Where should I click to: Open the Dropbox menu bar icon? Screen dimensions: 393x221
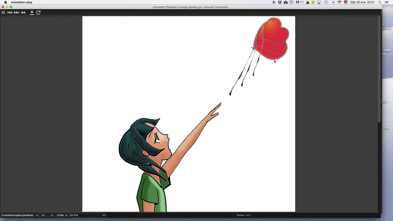(280, 2)
